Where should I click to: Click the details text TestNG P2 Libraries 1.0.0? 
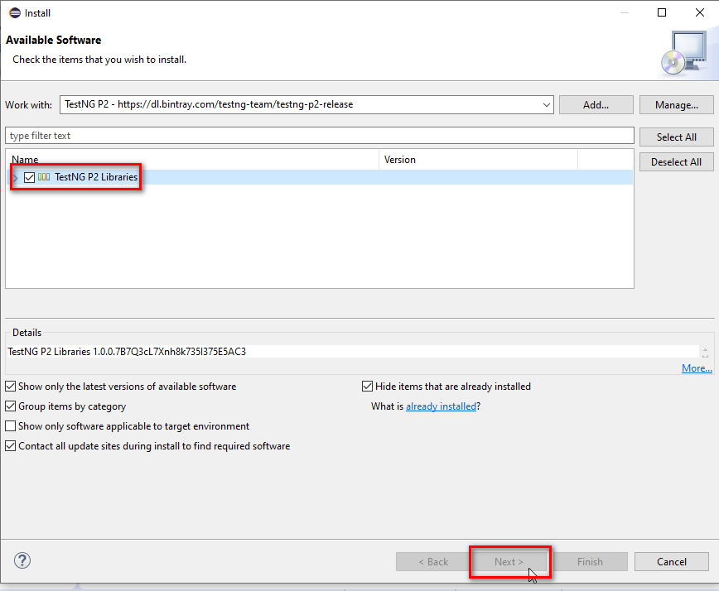pos(127,352)
